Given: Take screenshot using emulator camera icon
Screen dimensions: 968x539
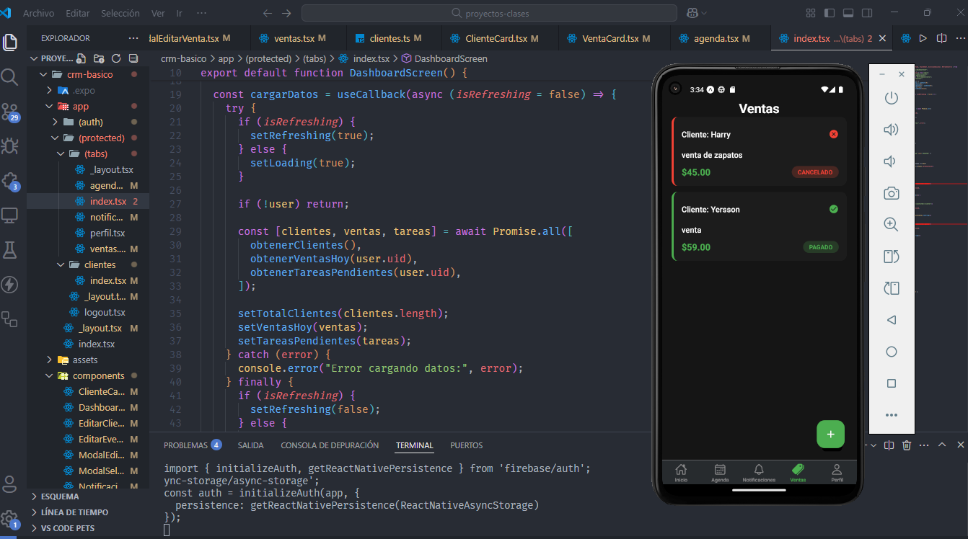Looking at the screenshot, I should click(x=892, y=193).
